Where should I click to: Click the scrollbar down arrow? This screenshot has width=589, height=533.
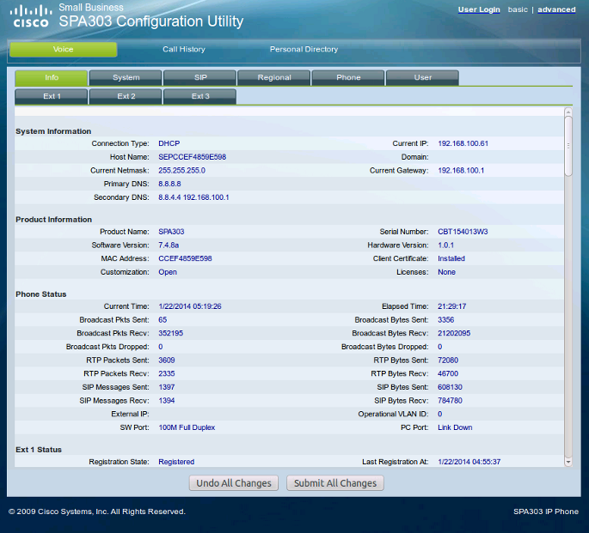(x=568, y=462)
